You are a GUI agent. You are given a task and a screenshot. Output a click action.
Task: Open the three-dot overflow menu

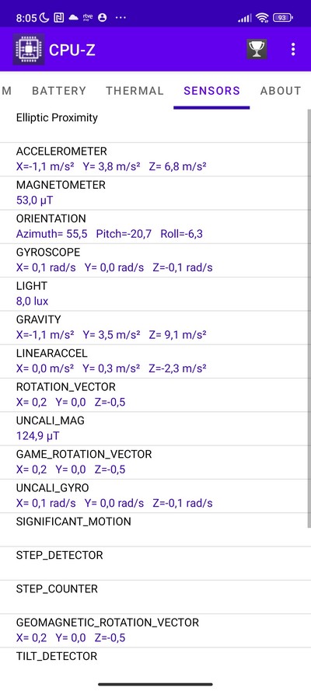[293, 50]
